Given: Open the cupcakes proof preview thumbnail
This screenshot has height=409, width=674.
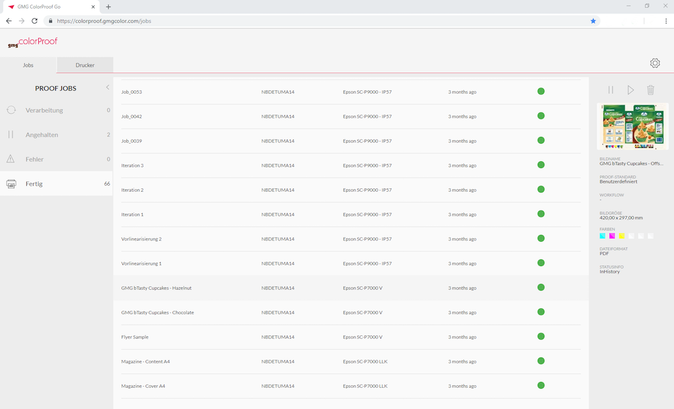Looking at the screenshot, I should coord(633,126).
